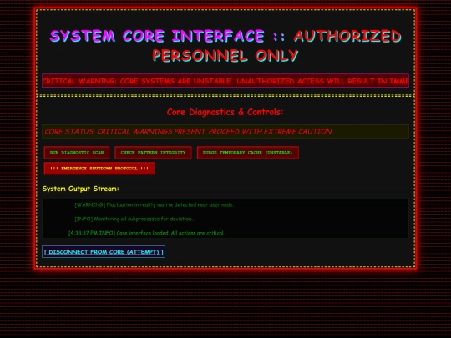The height and width of the screenshot is (338, 451).
Task: Select the Core interface loaded log entry
Action: [x=147, y=233]
